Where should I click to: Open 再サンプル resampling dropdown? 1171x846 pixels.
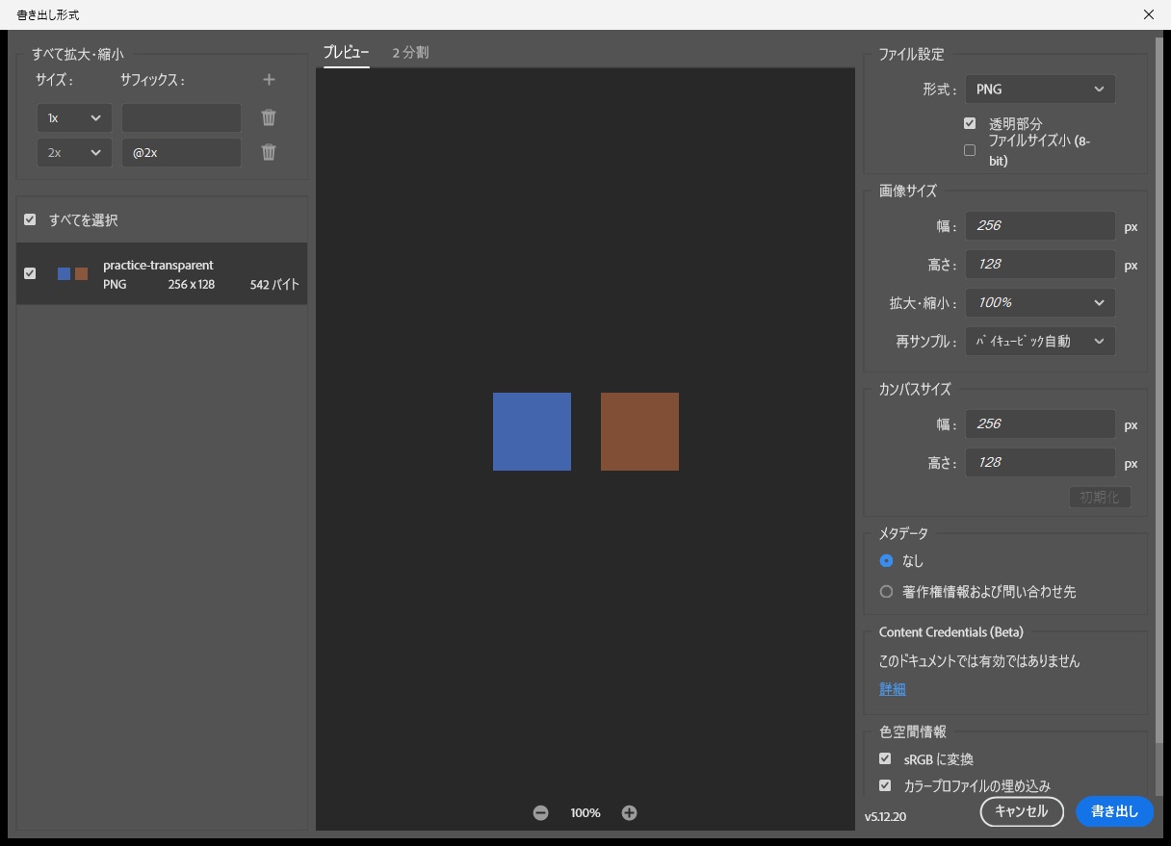click(x=1040, y=341)
